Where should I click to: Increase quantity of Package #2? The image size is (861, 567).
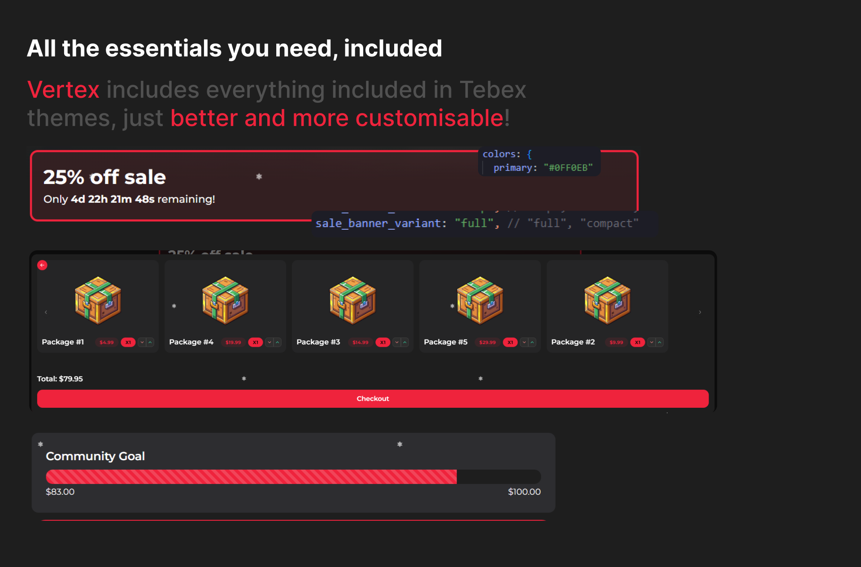[660, 342]
